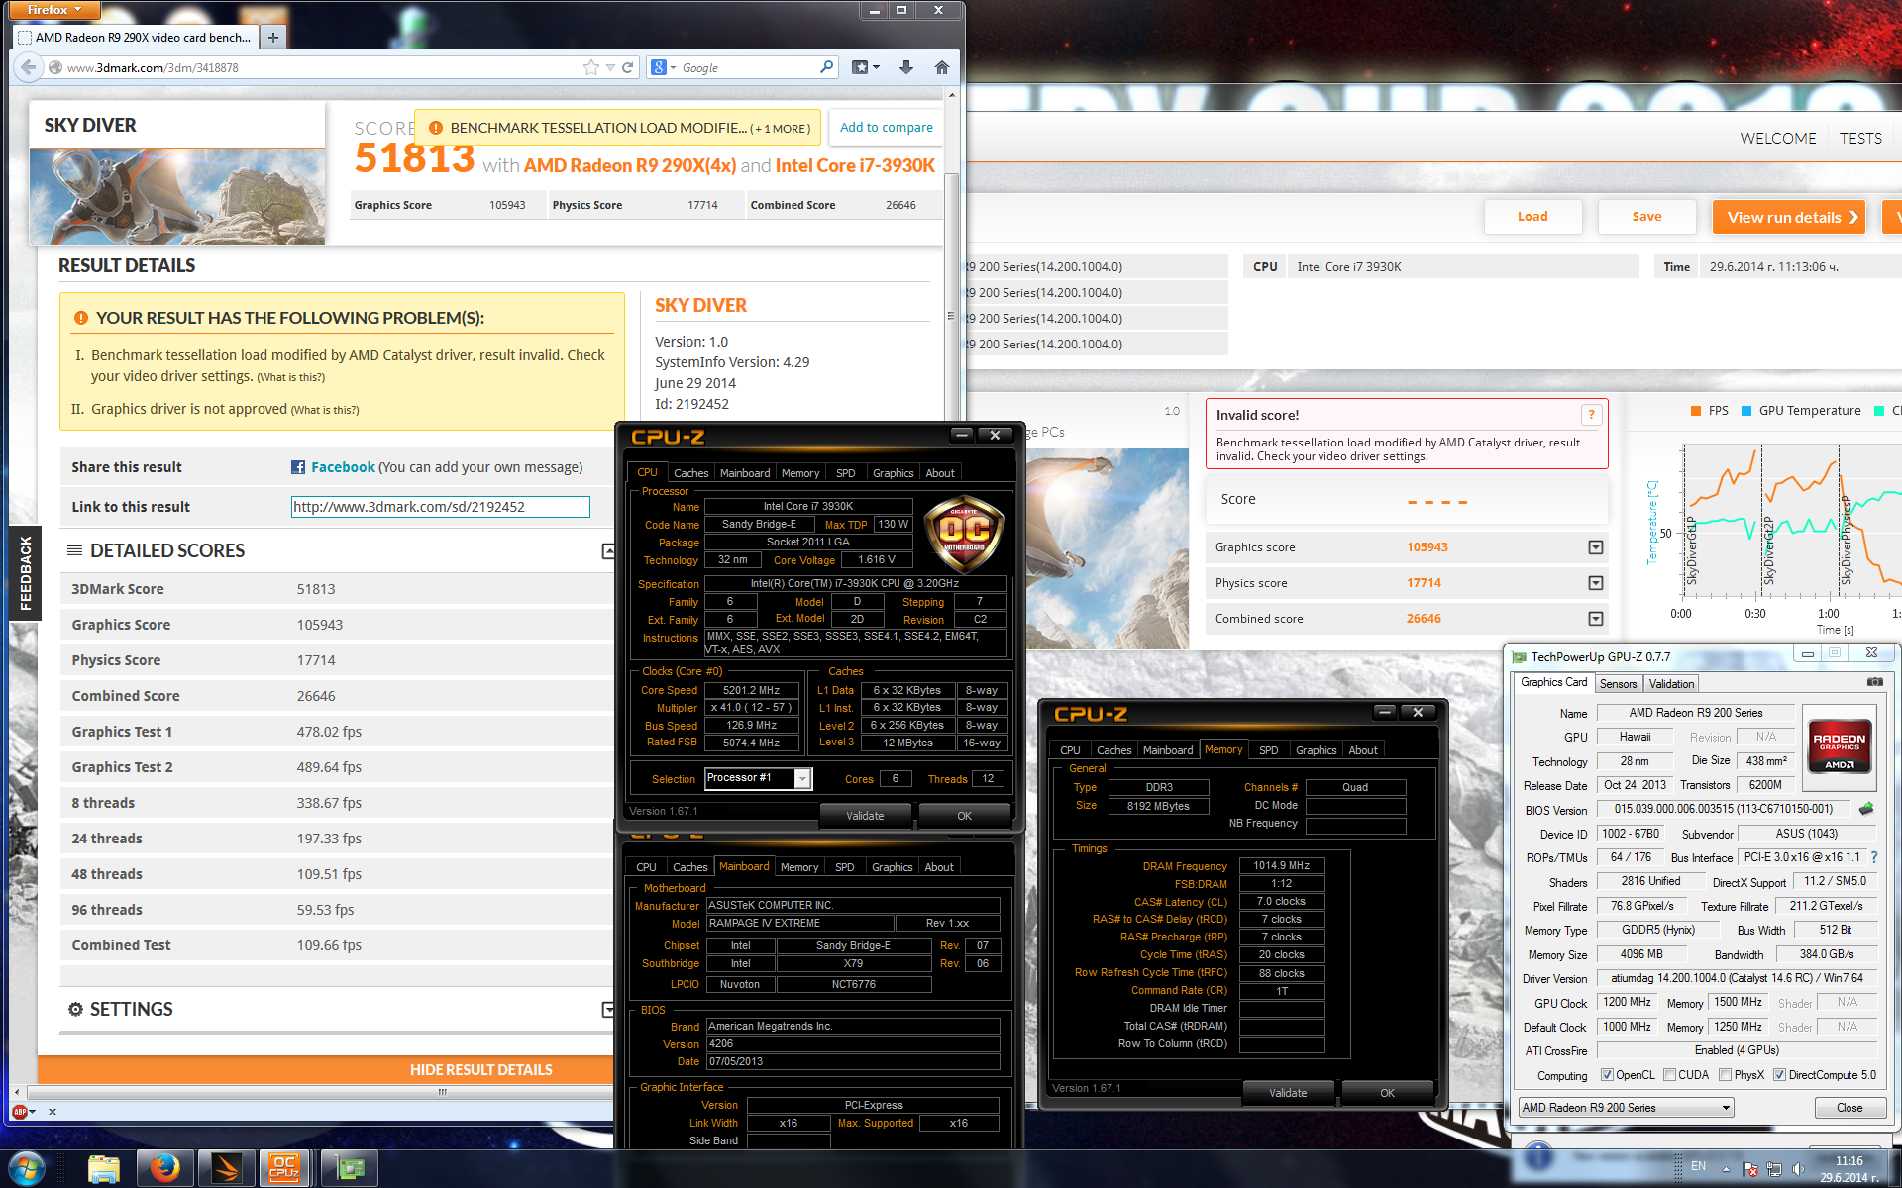Open SPD tab in top CPU-Z window
This screenshot has width=1902, height=1188.
pyautogui.click(x=845, y=473)
